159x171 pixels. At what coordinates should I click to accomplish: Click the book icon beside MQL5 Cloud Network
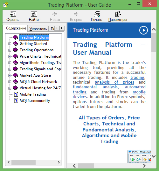pos(16,82)
